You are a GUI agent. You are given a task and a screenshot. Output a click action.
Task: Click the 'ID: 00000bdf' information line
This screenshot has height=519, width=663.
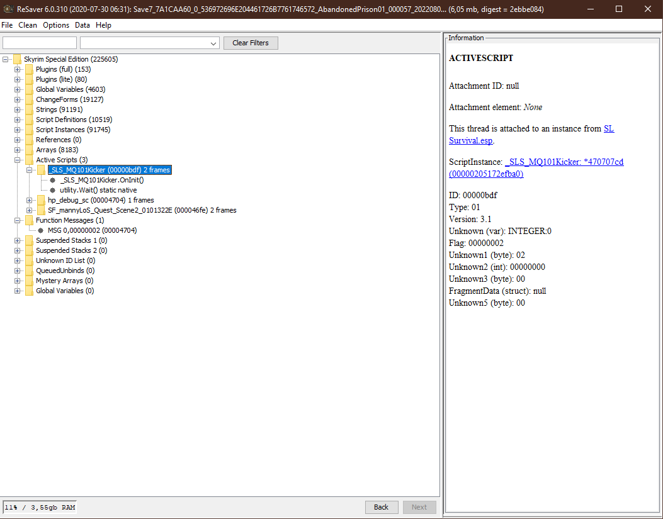click(473, 195)
